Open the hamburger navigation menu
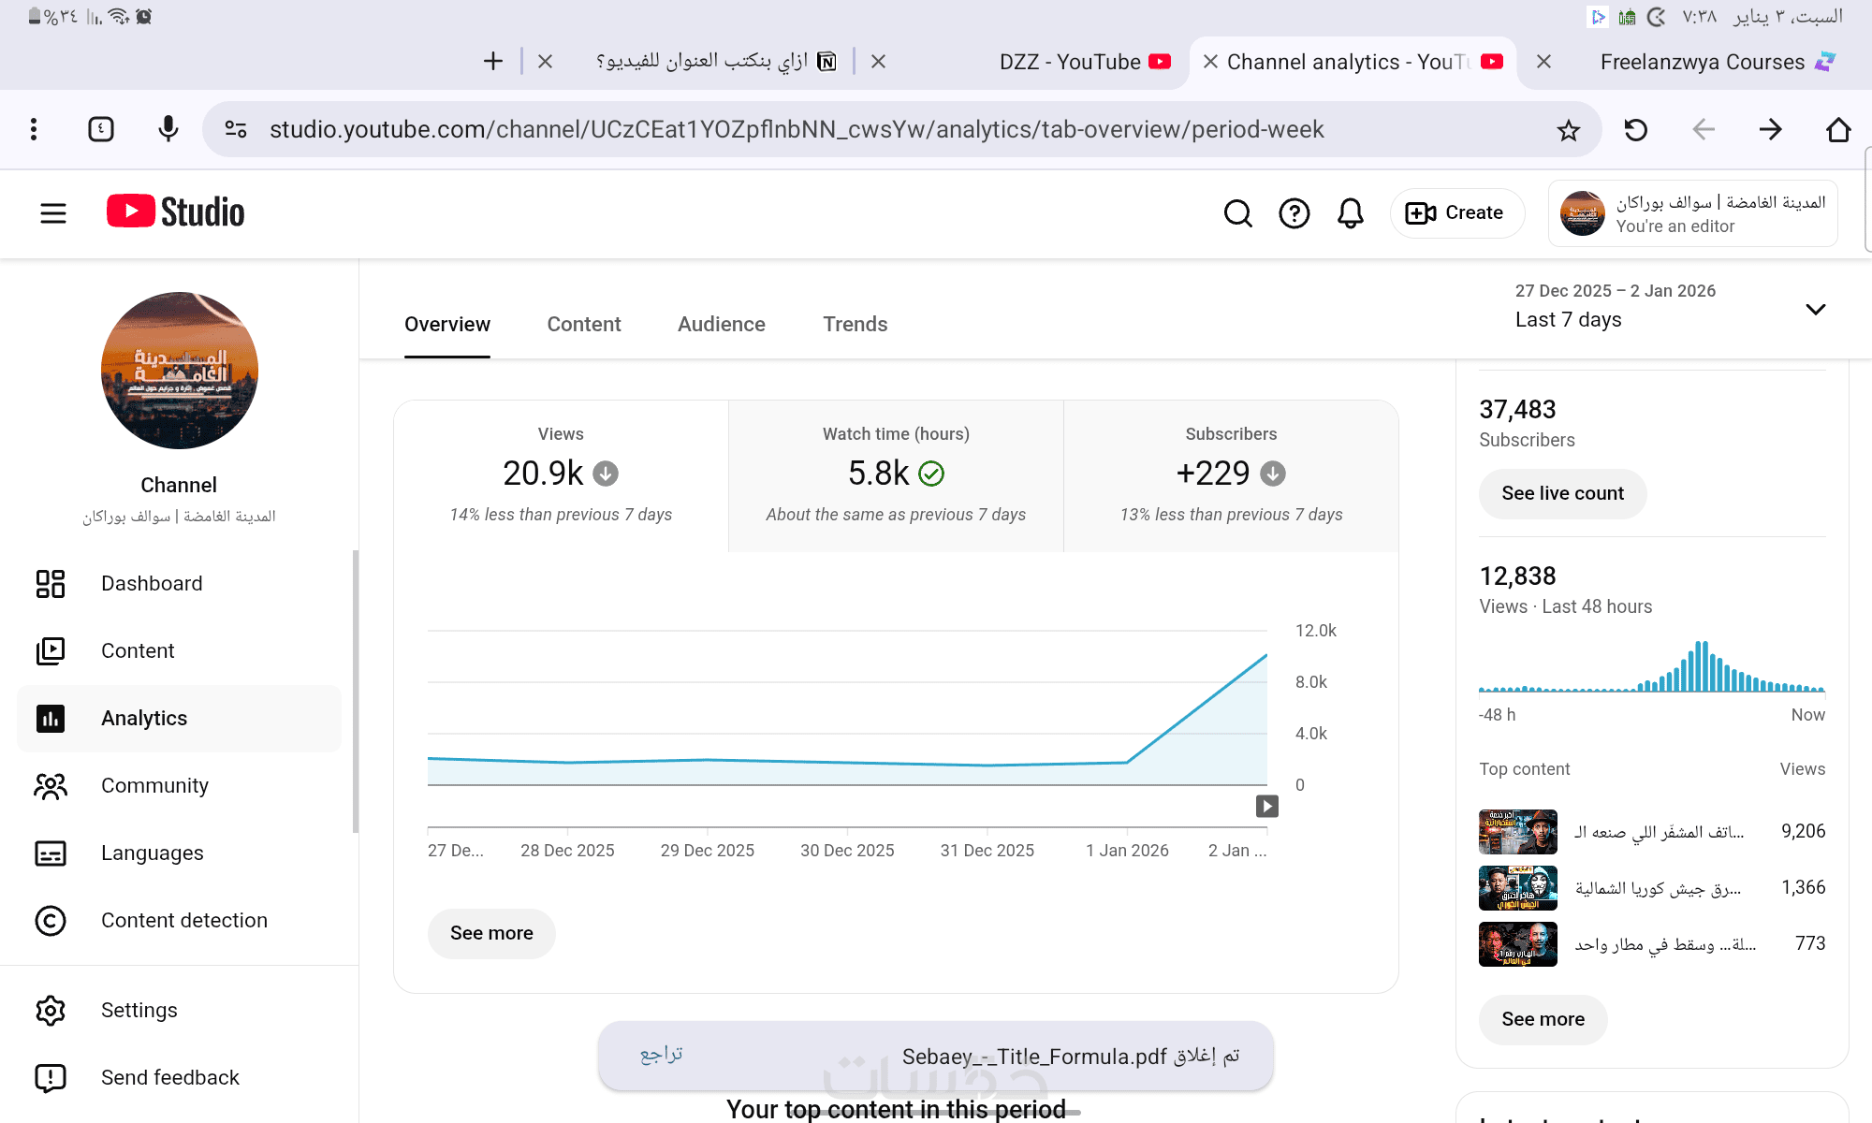1872x1123 pixels. click(53, 213)
